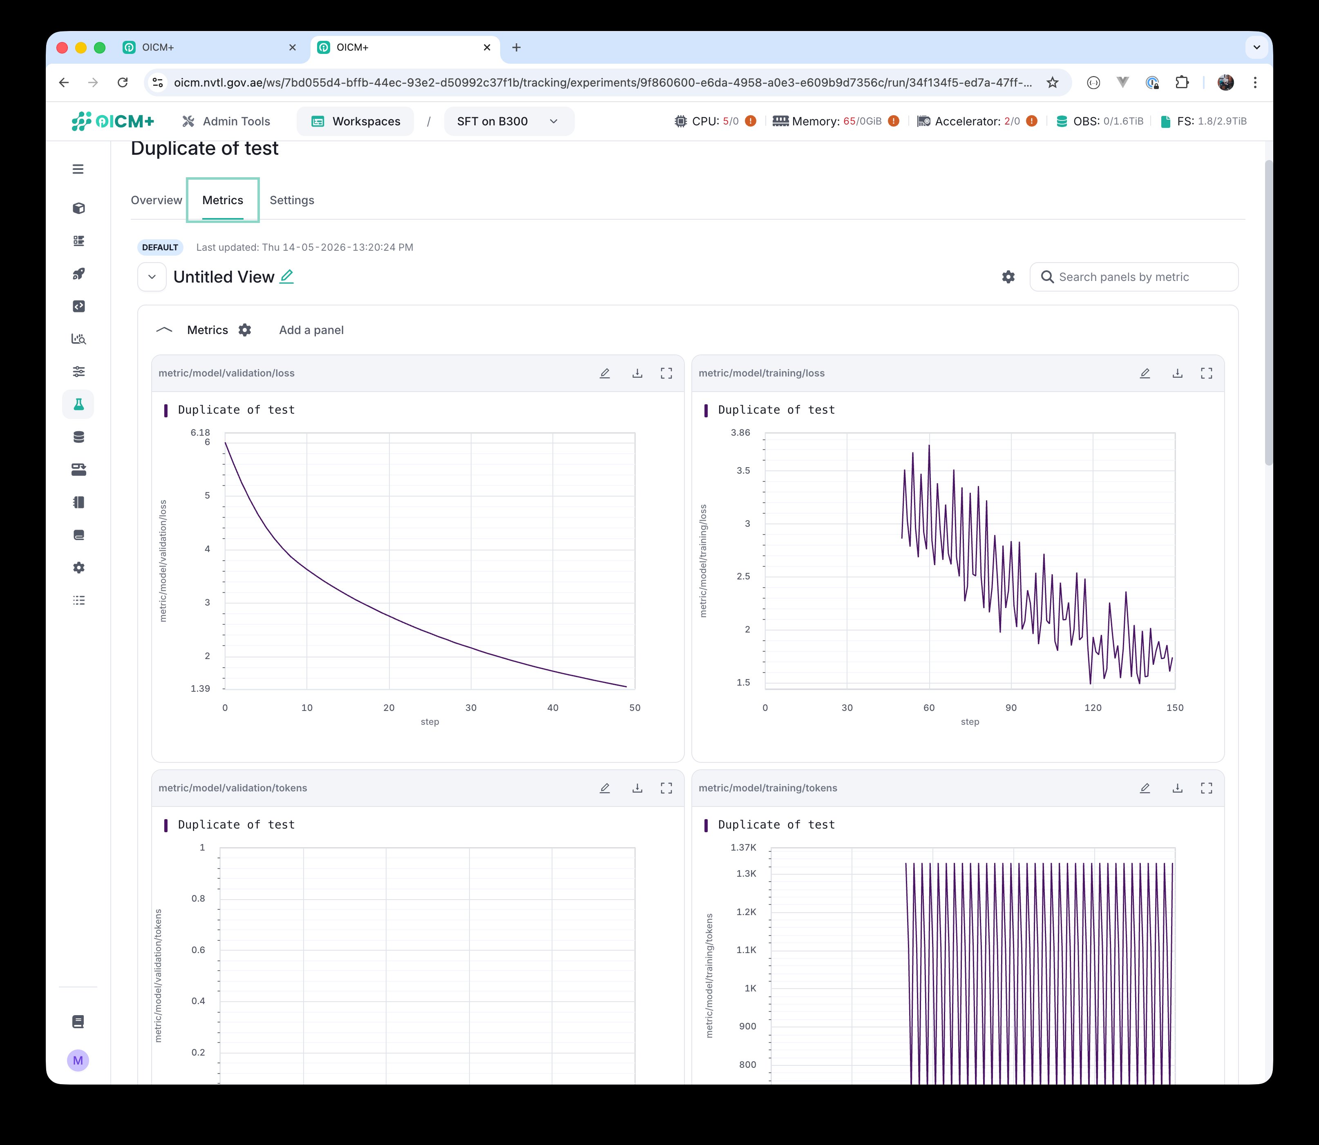The width and height of the screenshot is (1319, 1145).
Task: Switch to the Overview tab
Action: click(x=156, y=200)
